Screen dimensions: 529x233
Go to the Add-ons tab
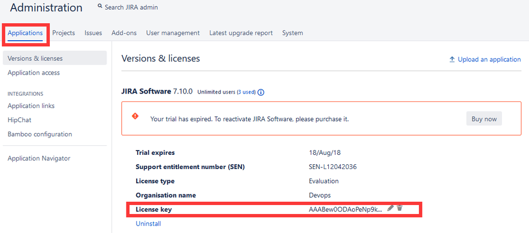click(x=124, y=33)
